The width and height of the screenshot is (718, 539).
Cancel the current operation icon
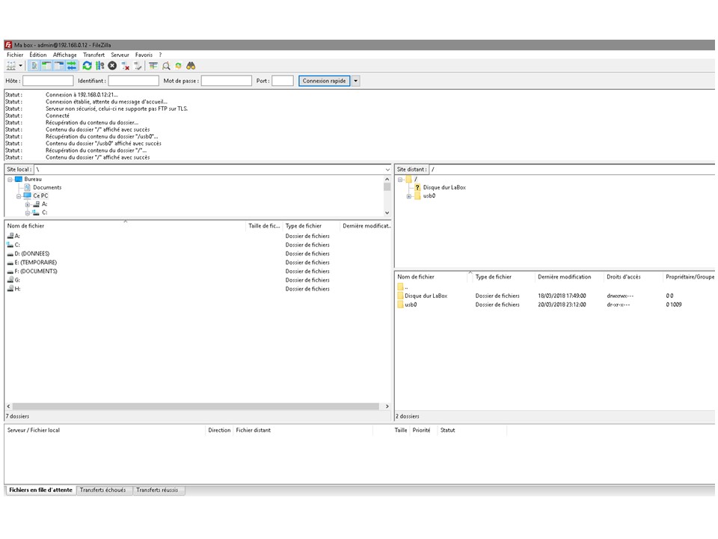(112, 66)
